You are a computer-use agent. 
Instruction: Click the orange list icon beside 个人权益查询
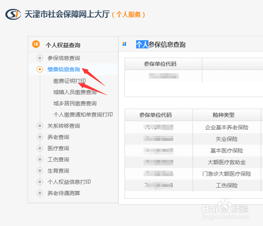click(x=36, y=44)
